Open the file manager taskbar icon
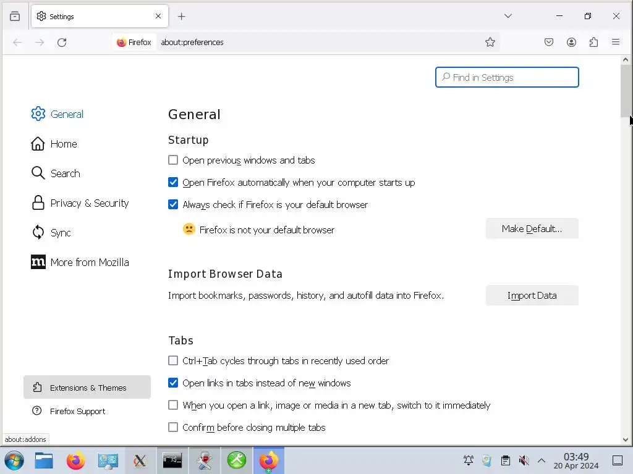This screenshot has height=474, width=633. tap(44, 460)
